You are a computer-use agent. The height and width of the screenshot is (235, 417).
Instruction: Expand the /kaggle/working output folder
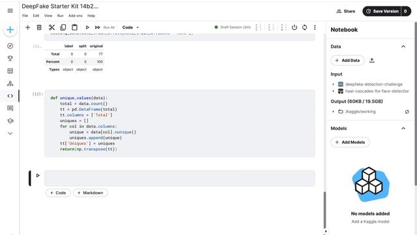click(333, 112)
